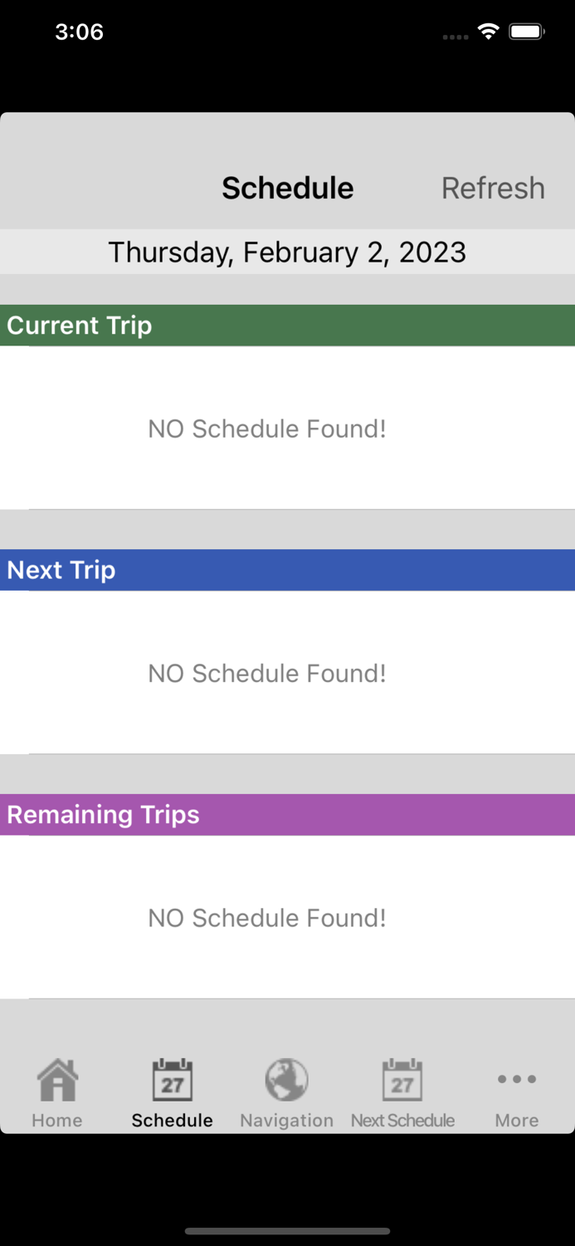Select the Schedule calendar icon
This screenshot has height=1246, width=575.
(x=172, y=1079)
